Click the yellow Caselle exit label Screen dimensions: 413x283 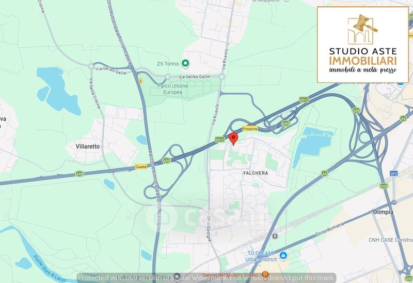pos(141,167)
